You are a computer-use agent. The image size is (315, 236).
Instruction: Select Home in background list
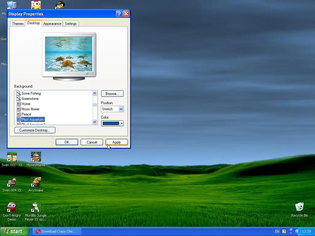click(x=26, y=104)
